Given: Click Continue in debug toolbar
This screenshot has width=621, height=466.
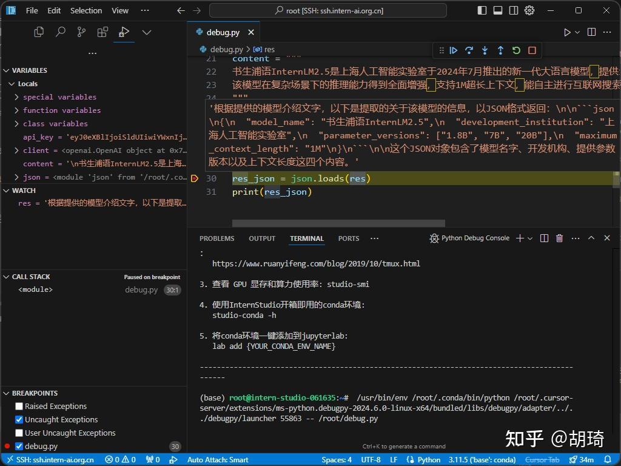Looking at the screenshot, I should coord(454,50).
